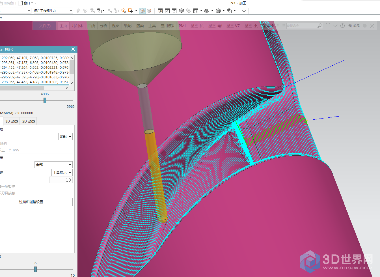This screenshot has width=380, height=277.
Task: Open dropdown beside the crosshair selection icon
Action: 136,11
